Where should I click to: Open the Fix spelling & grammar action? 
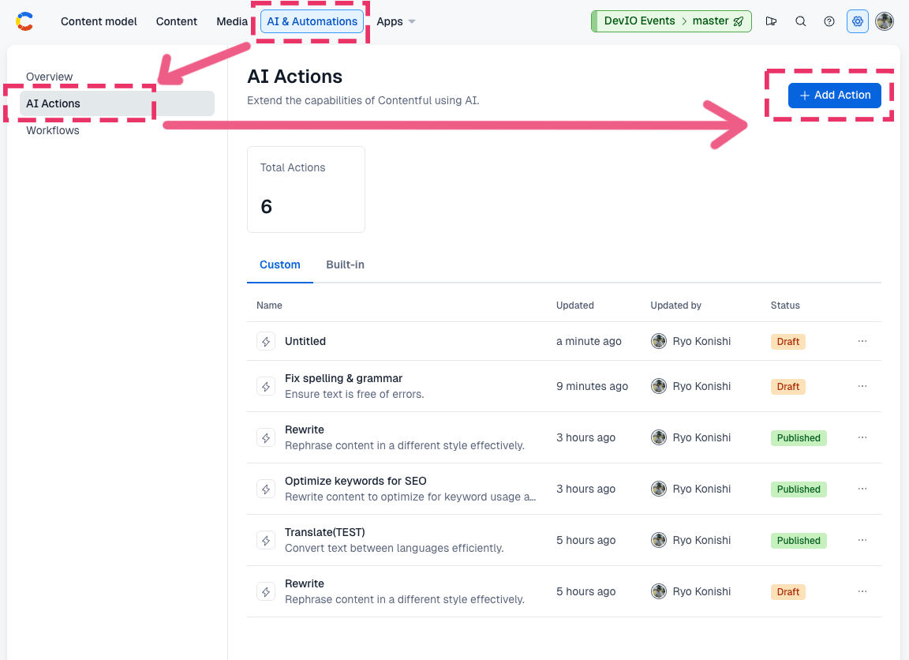pyautogui.click(x=343, y=378)
